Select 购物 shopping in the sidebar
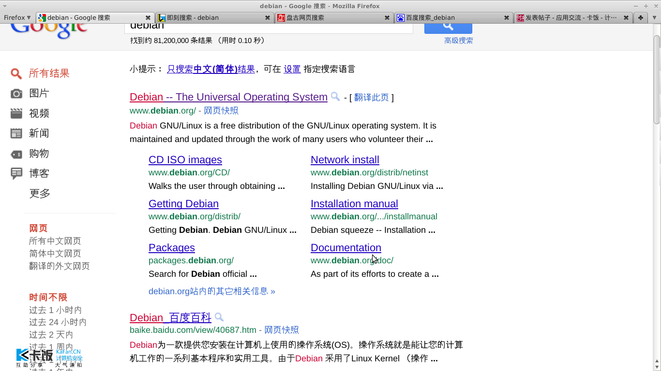 [x=39, y=154]
